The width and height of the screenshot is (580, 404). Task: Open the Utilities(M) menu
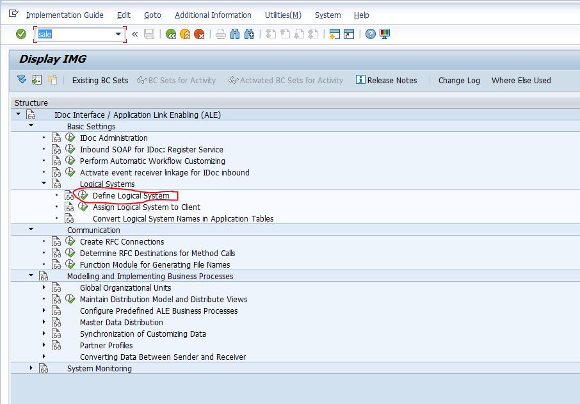(x=282, y=15)
